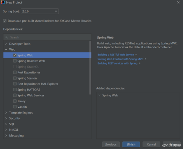Enable Rest Repositories HAL Explorer checkbox

tap(15, 84)
